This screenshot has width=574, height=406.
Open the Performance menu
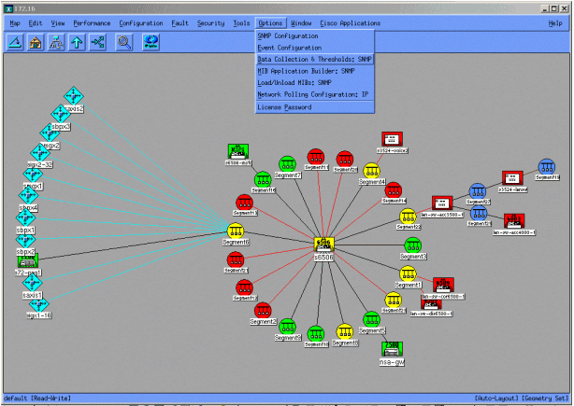92,23
